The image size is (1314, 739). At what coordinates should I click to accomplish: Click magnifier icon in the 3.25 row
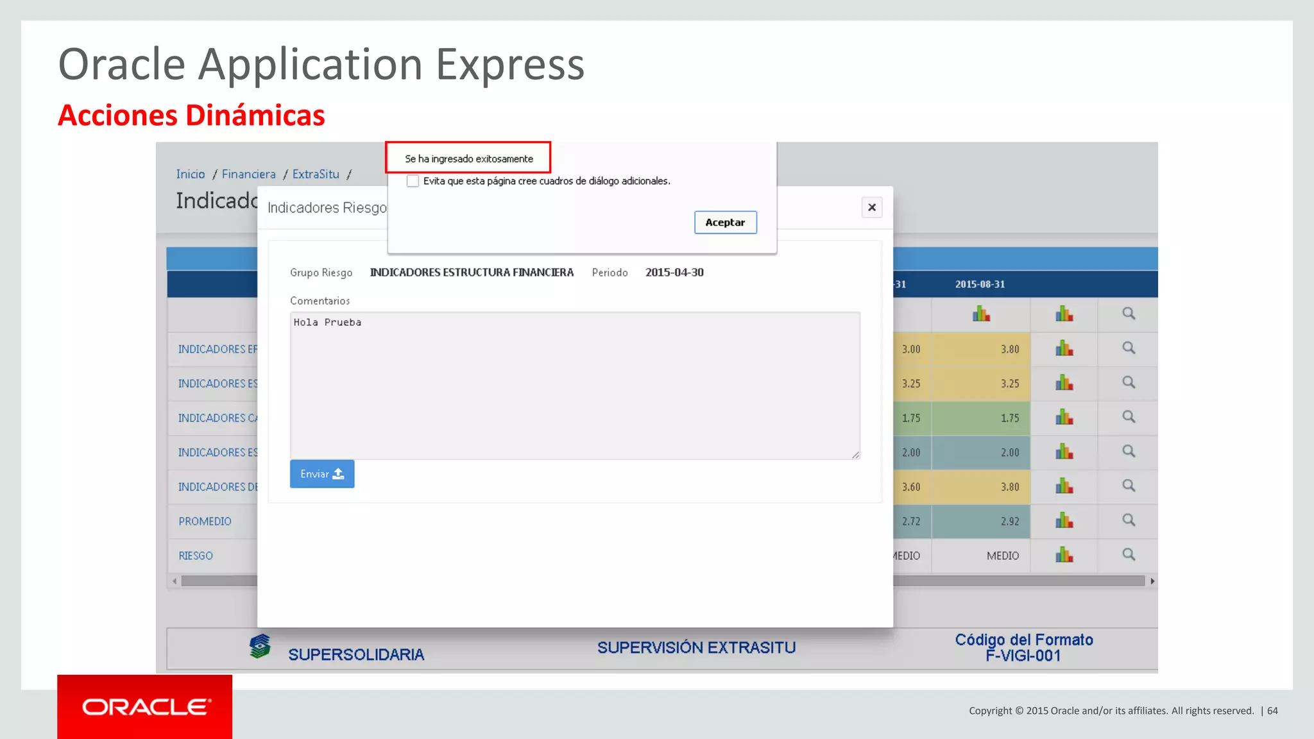[x=1129, y=382]
